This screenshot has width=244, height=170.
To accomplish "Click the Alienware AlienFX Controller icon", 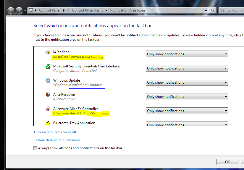I will [48, 109].
